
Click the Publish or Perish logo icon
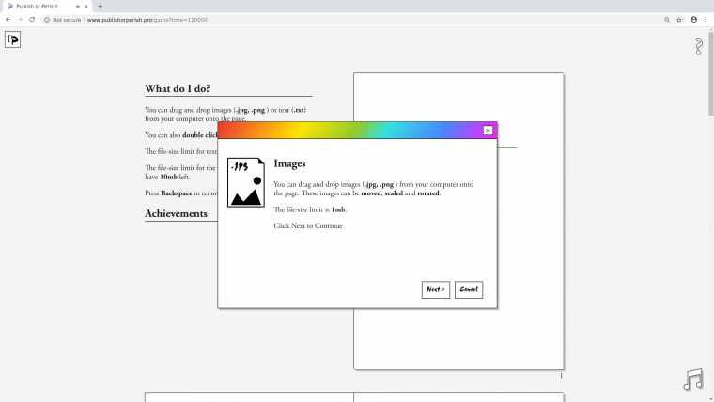pos(12,39)
